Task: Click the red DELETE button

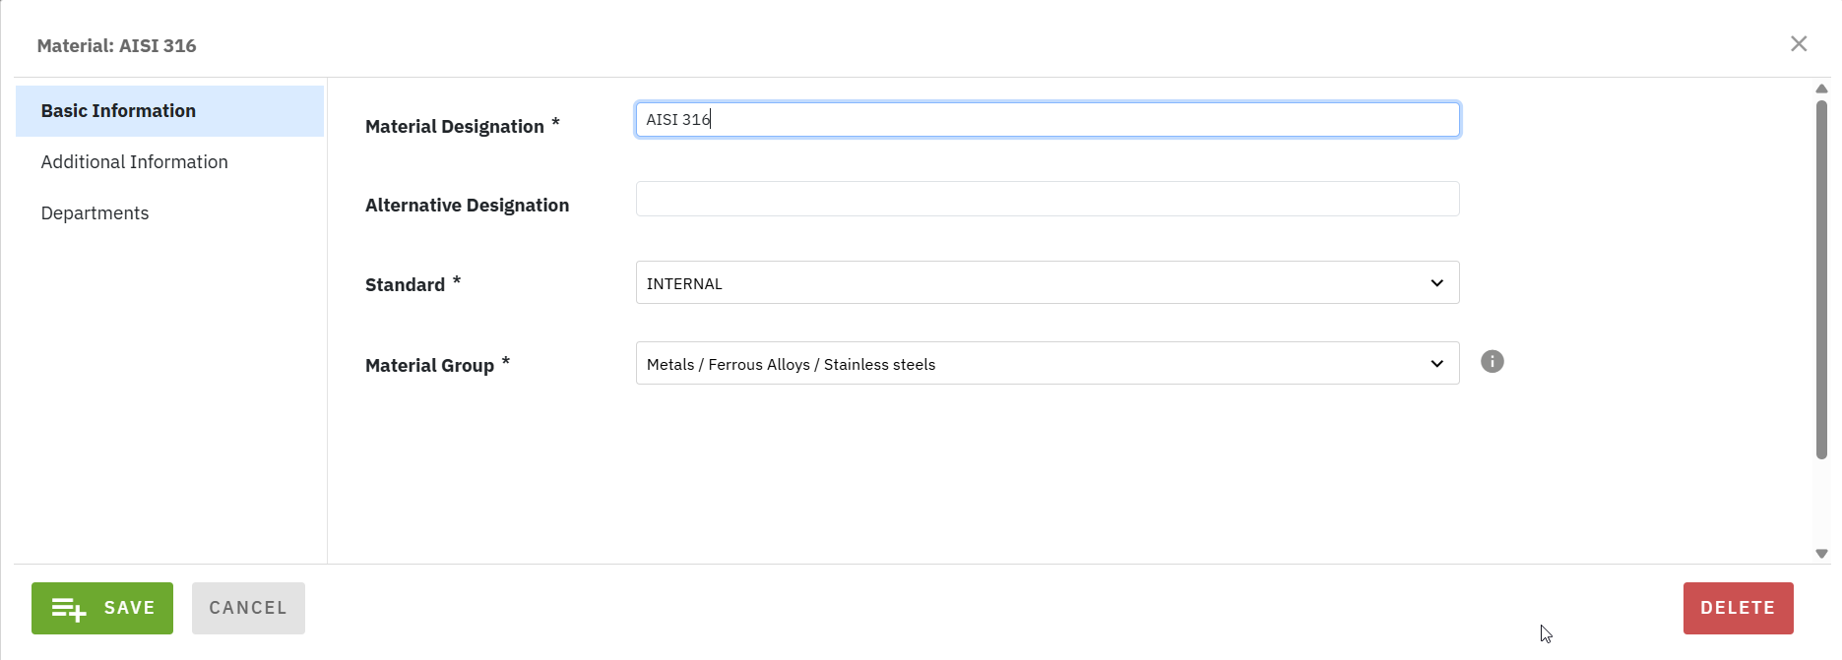Action: point(1738,608)
